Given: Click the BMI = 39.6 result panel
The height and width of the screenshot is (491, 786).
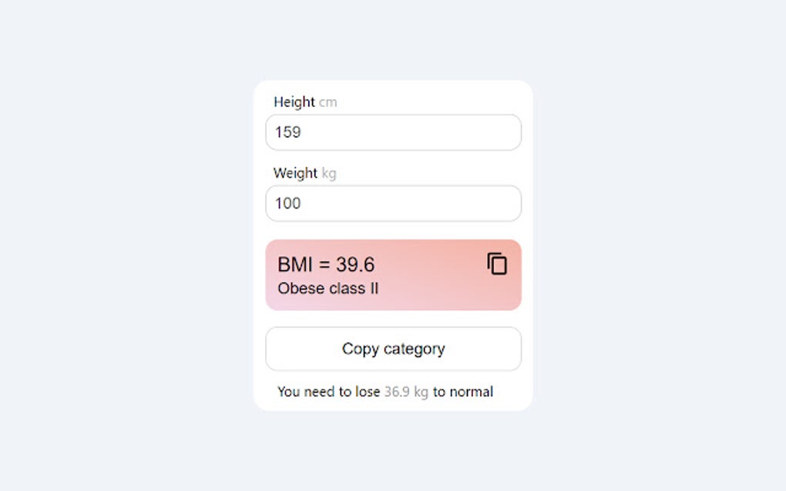Looking at the screenshot, I should [393, 275].
